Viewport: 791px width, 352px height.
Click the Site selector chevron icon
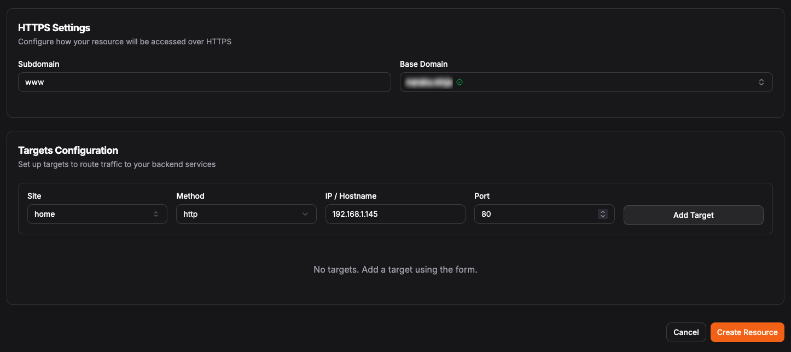pos(156,214)
